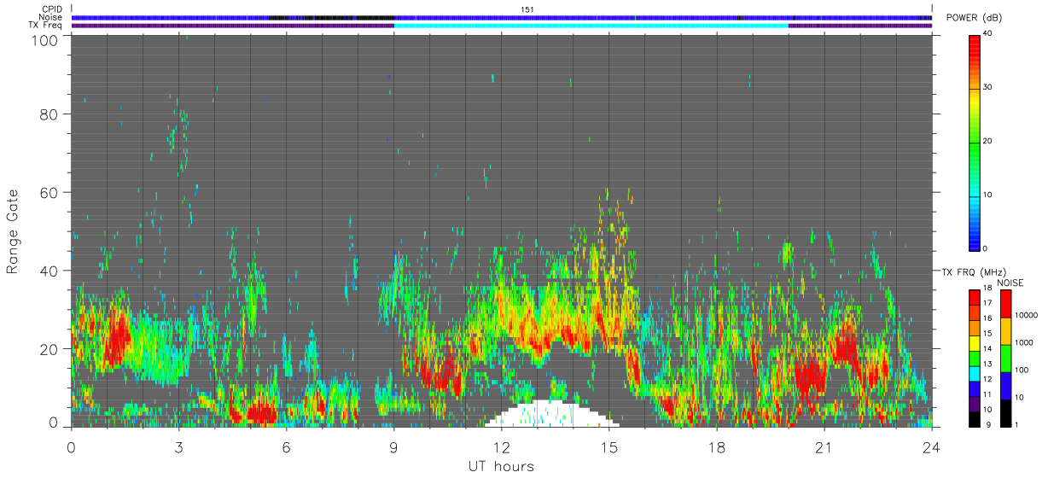Click the 12 tick on UT hours axis

[502, 447]
